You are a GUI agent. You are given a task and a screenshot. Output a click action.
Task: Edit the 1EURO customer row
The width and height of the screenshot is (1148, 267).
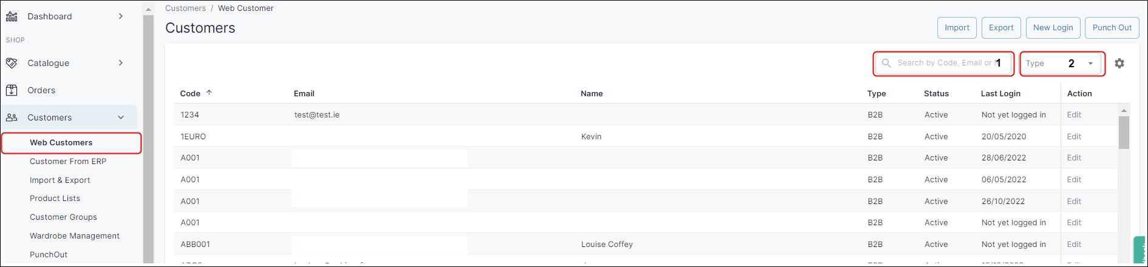1074,137
